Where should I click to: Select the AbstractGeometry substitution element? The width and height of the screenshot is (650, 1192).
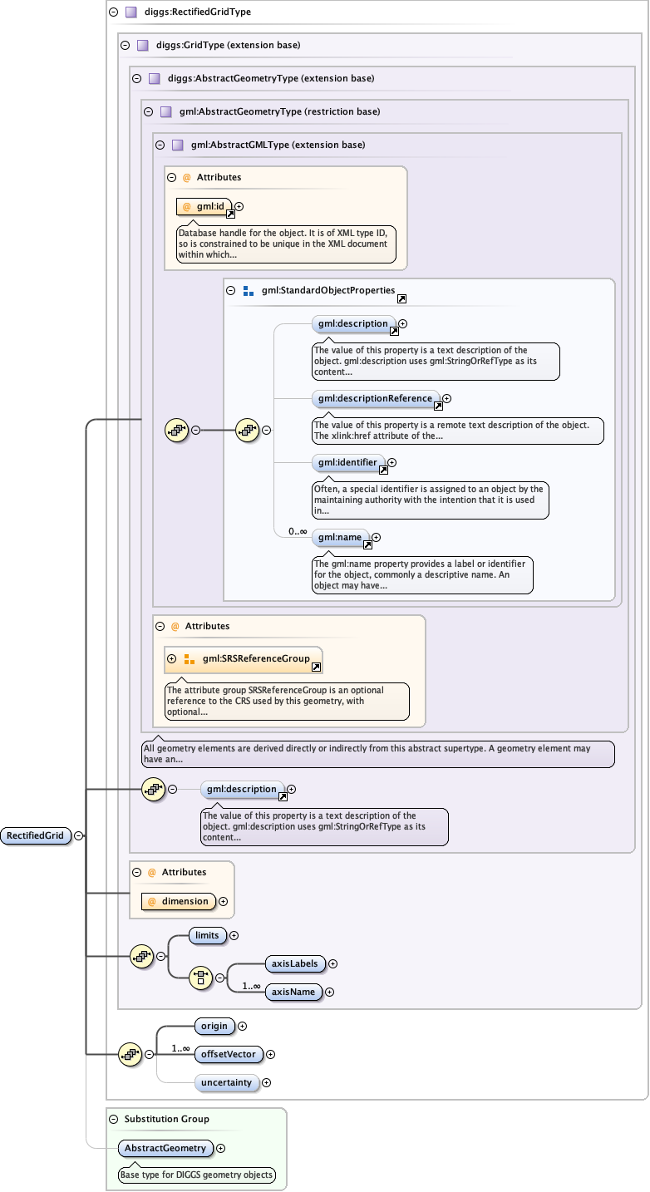165,1148
